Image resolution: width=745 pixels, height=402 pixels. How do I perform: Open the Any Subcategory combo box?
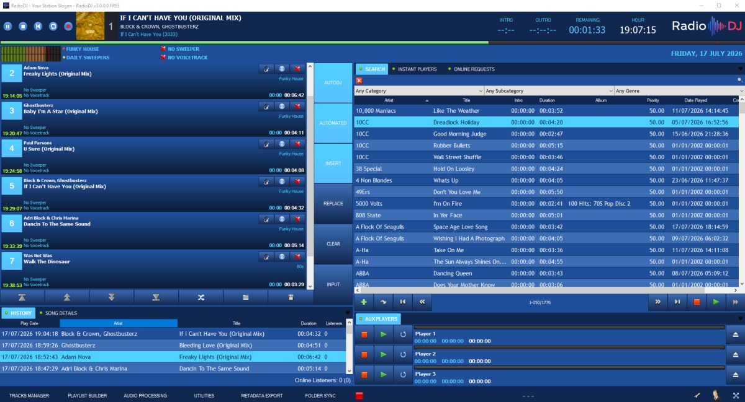[549, 91]
